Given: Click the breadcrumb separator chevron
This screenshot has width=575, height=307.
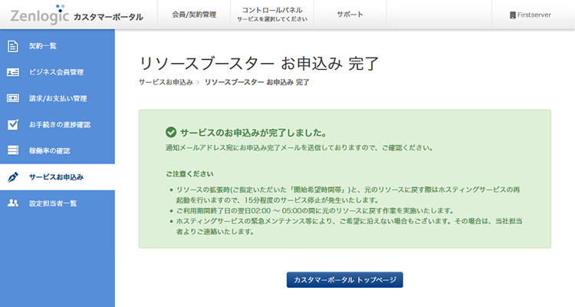Looking at the screenshot, I should pos(198,83).
